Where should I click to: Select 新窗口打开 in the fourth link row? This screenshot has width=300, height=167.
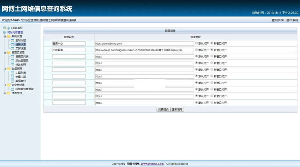point(212,63)
